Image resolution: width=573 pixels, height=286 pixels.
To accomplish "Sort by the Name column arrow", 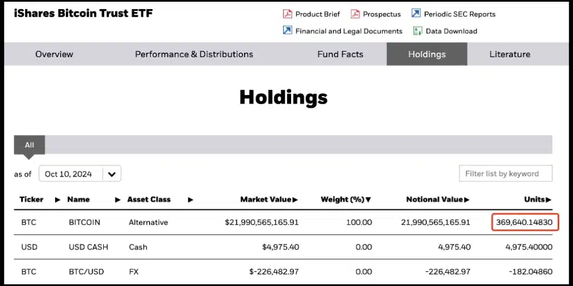I will click(x=117, y=200).
